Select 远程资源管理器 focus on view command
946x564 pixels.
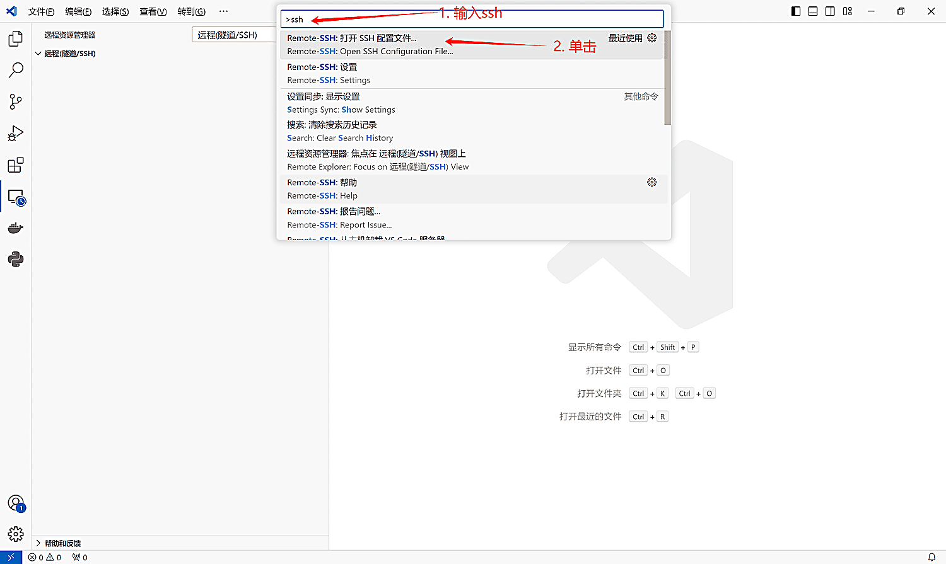pos(472,160)
